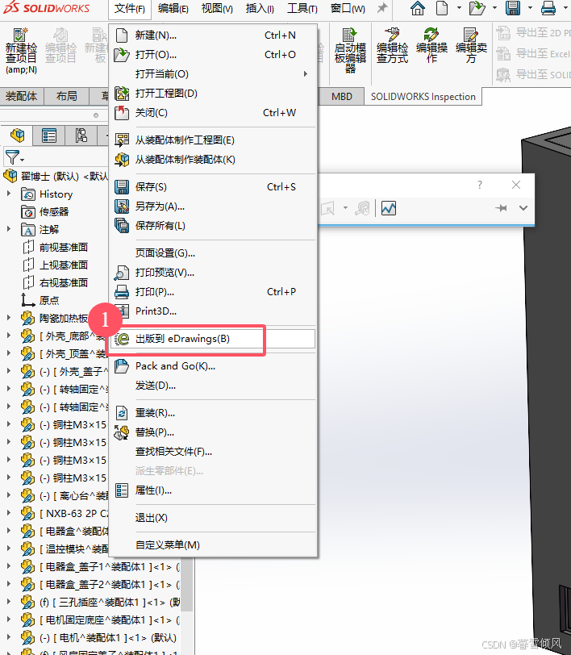Select the 三孔插座 component row

(x=101, y=602)
